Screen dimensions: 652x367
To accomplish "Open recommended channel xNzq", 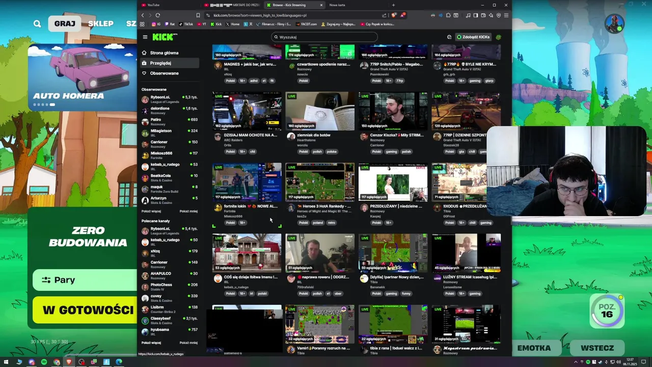I will pyautogui.click(x=170, y=253).
